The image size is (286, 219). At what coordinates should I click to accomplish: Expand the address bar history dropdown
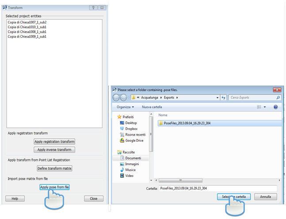[x=217, y=98]
